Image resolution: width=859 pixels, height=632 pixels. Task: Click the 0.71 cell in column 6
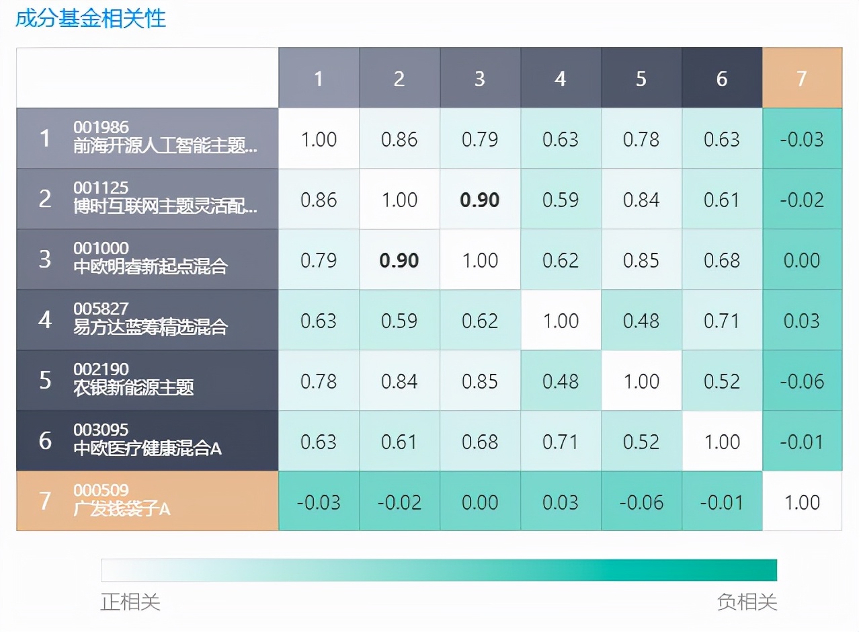point(722,320)
